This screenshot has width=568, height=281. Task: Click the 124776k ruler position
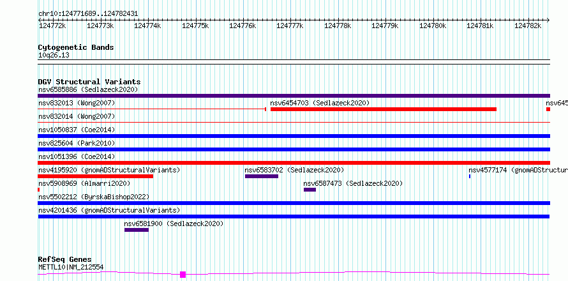(x=243, y=26)
